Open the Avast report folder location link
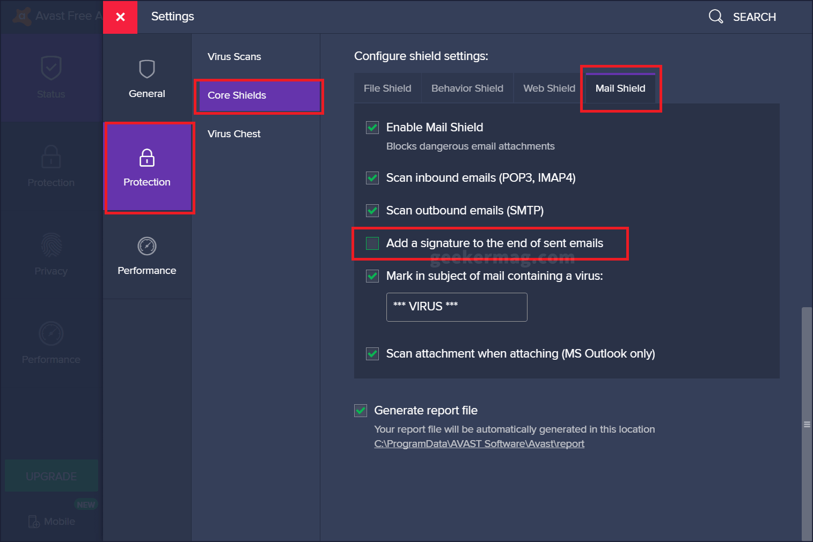 [x=479, y=443]
